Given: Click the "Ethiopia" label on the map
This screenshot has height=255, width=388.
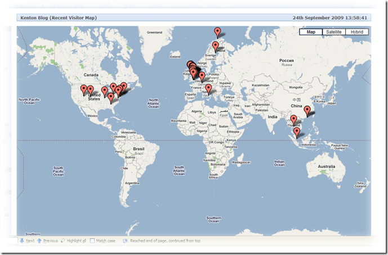Looking at the screenshot, I should [233, 132].
